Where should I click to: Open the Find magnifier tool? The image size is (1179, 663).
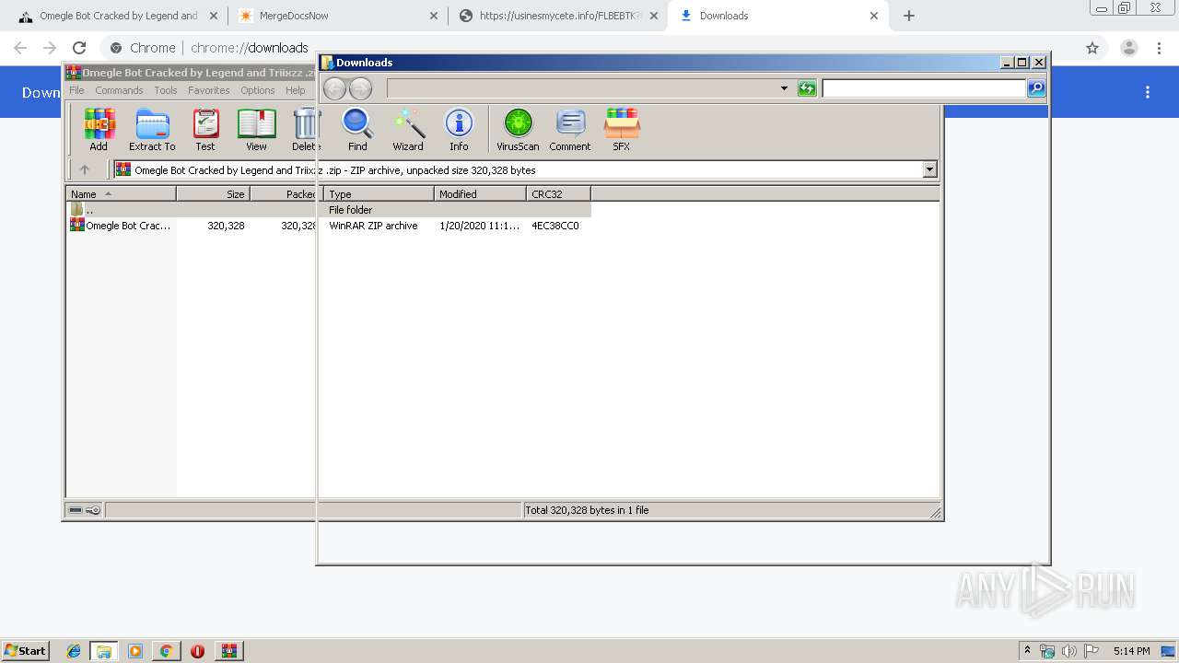(357, 130)
